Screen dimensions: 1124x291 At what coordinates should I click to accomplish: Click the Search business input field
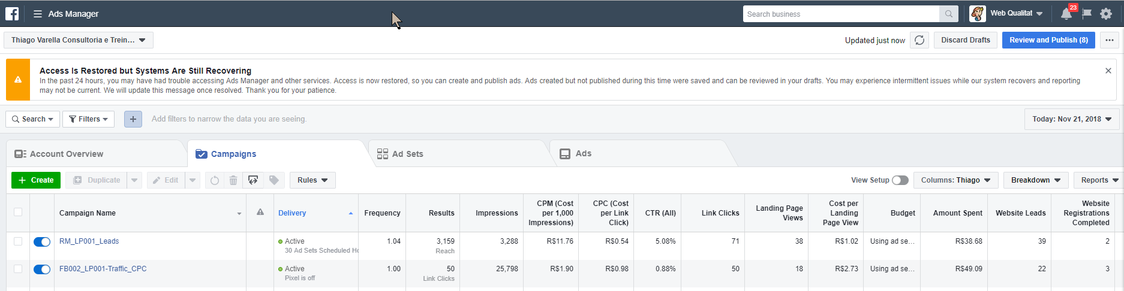[x=841, y=14]
